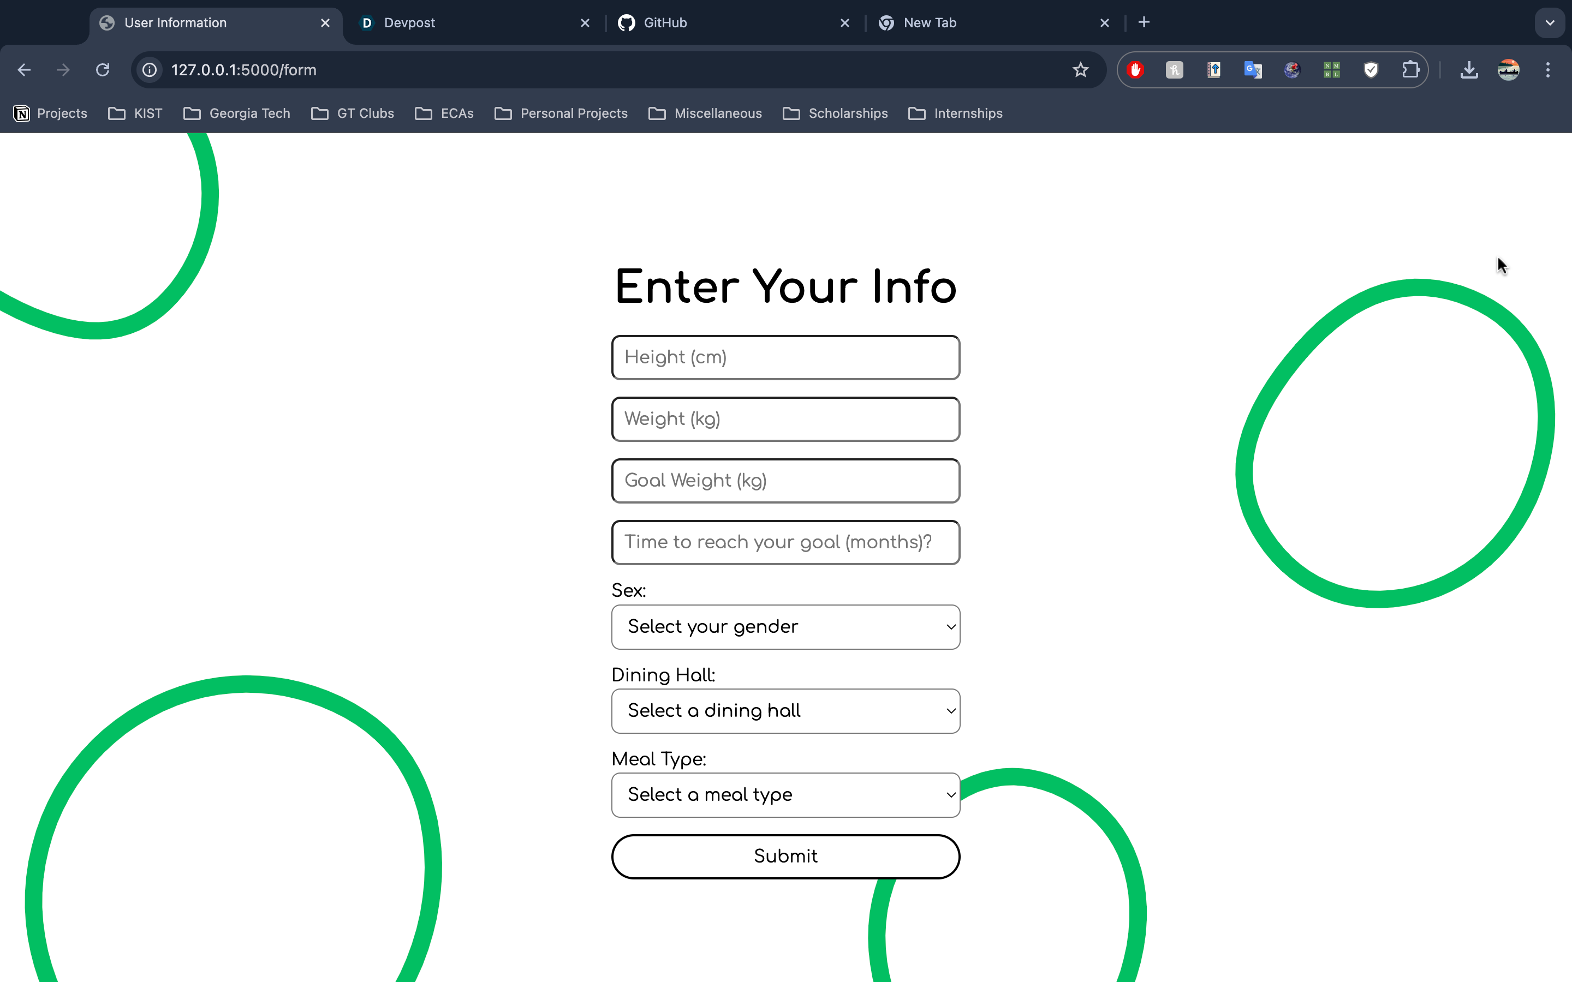1572x982 pixels.
Task: Expand the Select a dining hall dropdown
Action: pyautogui.click(x=785, y=710)
